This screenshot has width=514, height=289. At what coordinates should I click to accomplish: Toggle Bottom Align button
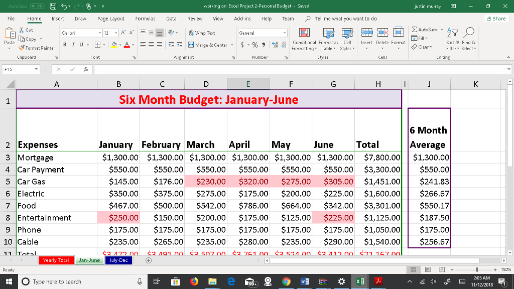tap(159, 33)
